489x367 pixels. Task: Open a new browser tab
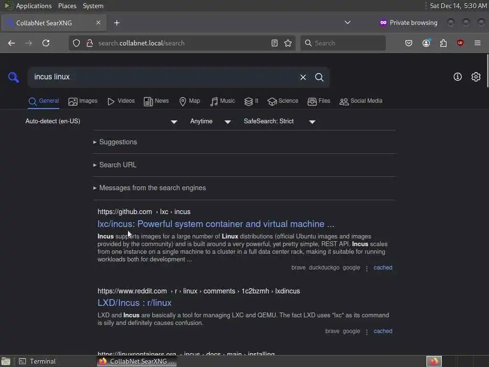point(117,23)
